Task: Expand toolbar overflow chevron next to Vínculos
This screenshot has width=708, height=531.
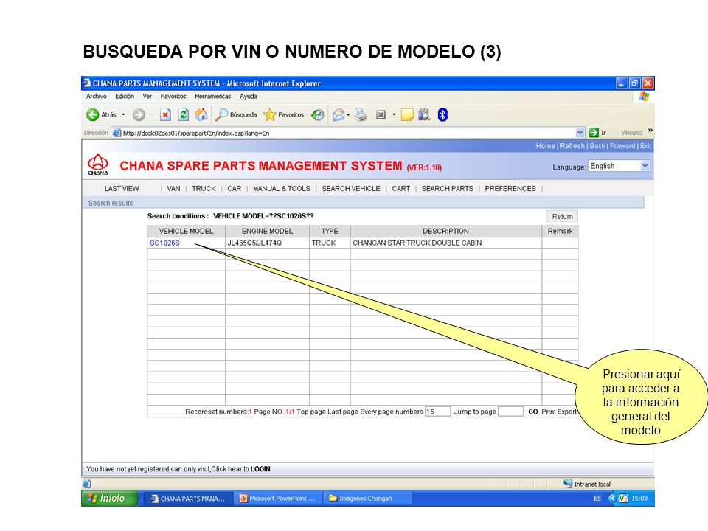Action: click(650, 130)
